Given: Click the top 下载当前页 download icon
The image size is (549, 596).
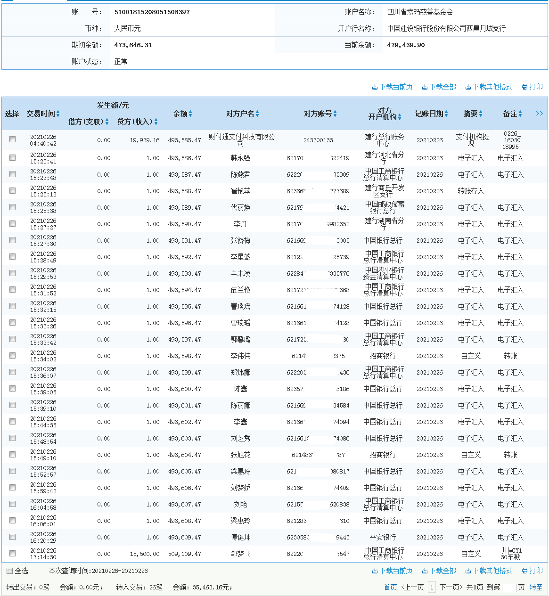Looking at the screenshot, I should [375, 87].
